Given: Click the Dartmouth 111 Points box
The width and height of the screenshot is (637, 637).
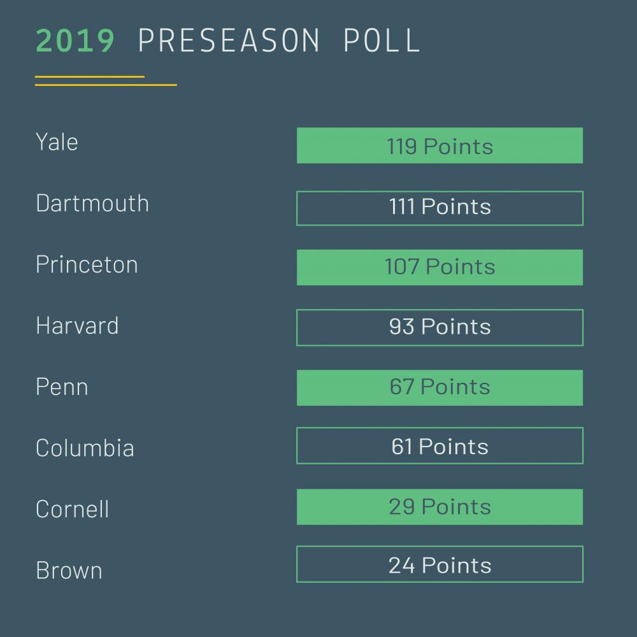Looking at the screenshot, I should click(x=440, y=208).
